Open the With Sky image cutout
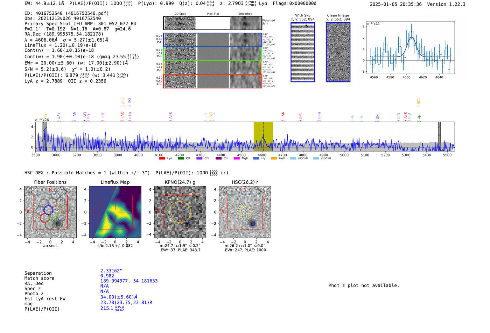 click(x=303, y=52)
